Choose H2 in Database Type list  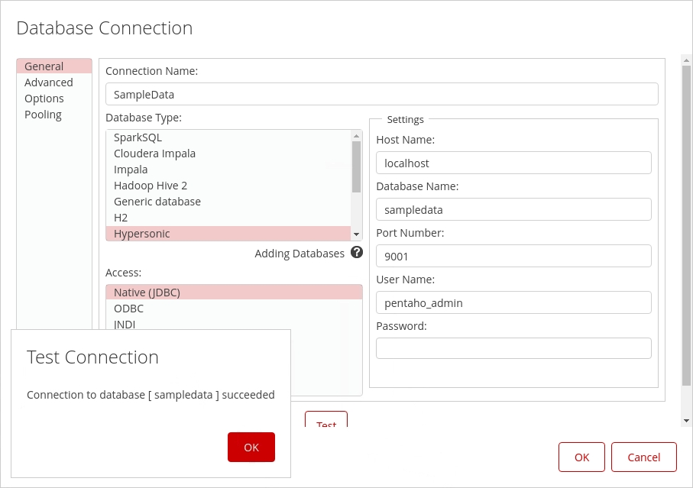click(x=121, y=218)
